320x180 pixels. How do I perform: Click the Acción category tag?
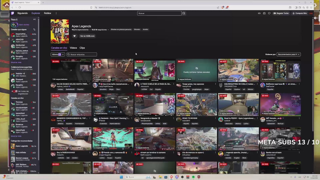(145, 29)
